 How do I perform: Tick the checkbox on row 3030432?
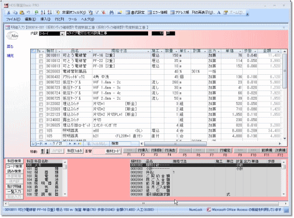tap(41, 77)
